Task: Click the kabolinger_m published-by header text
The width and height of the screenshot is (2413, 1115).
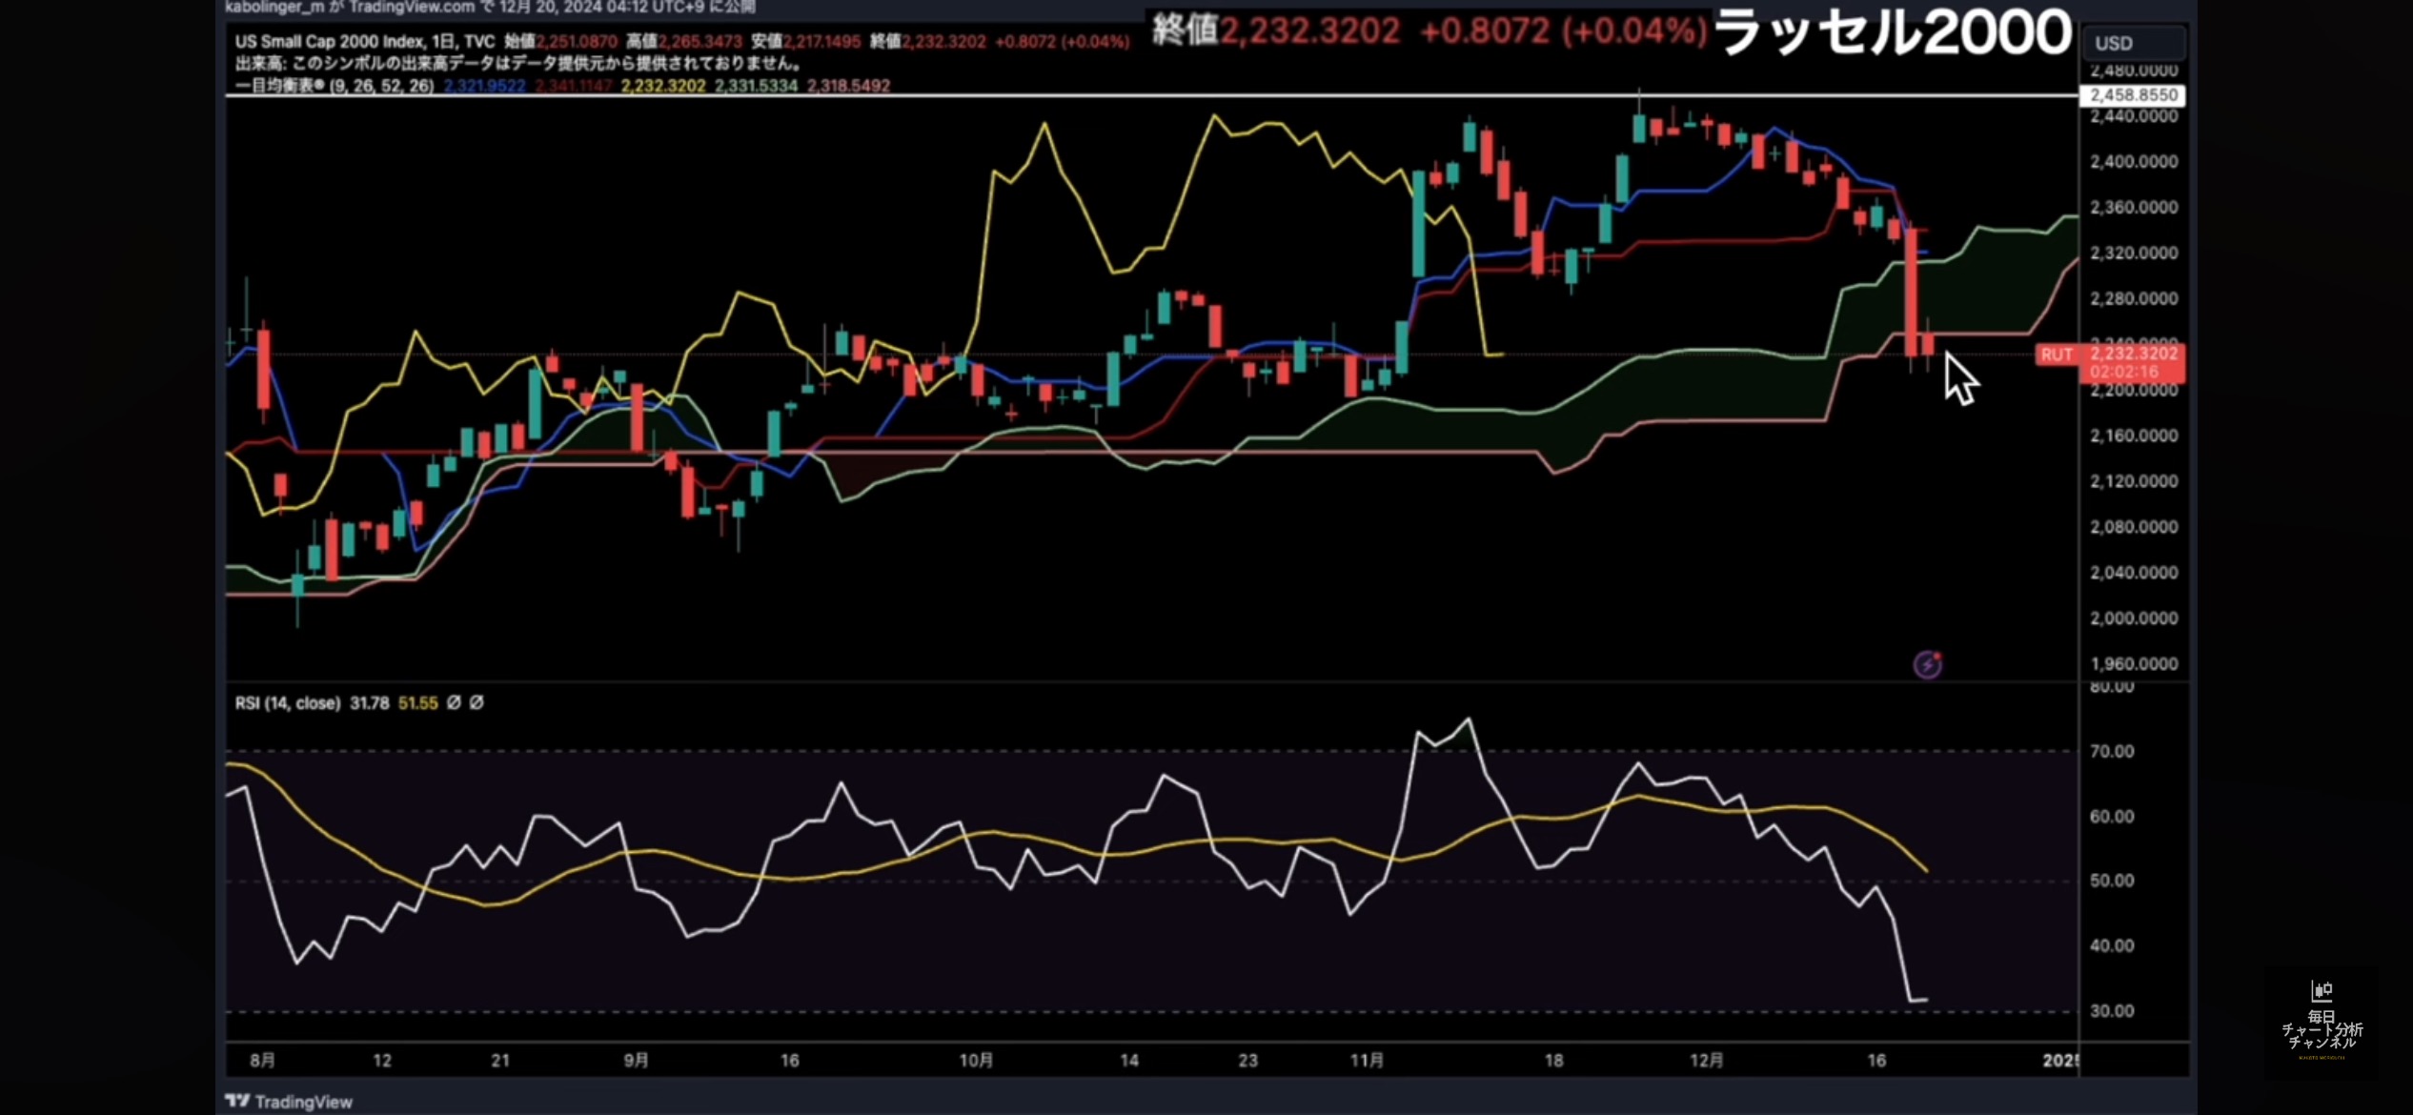Action: 491,7
